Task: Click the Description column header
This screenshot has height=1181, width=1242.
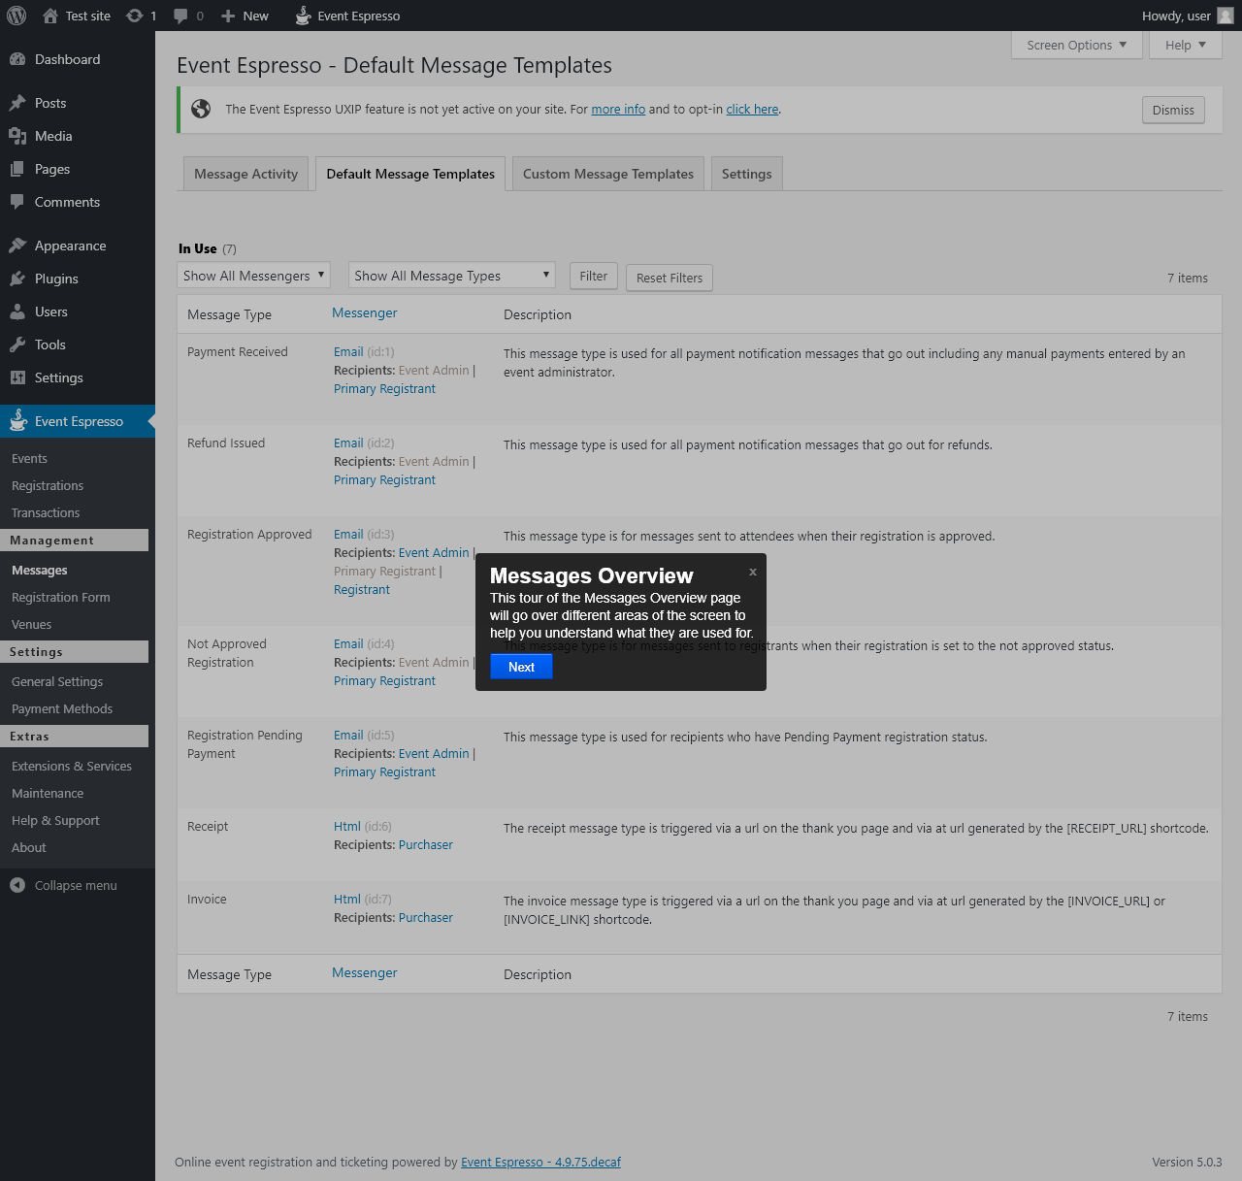Action: [x=538, y=314]
